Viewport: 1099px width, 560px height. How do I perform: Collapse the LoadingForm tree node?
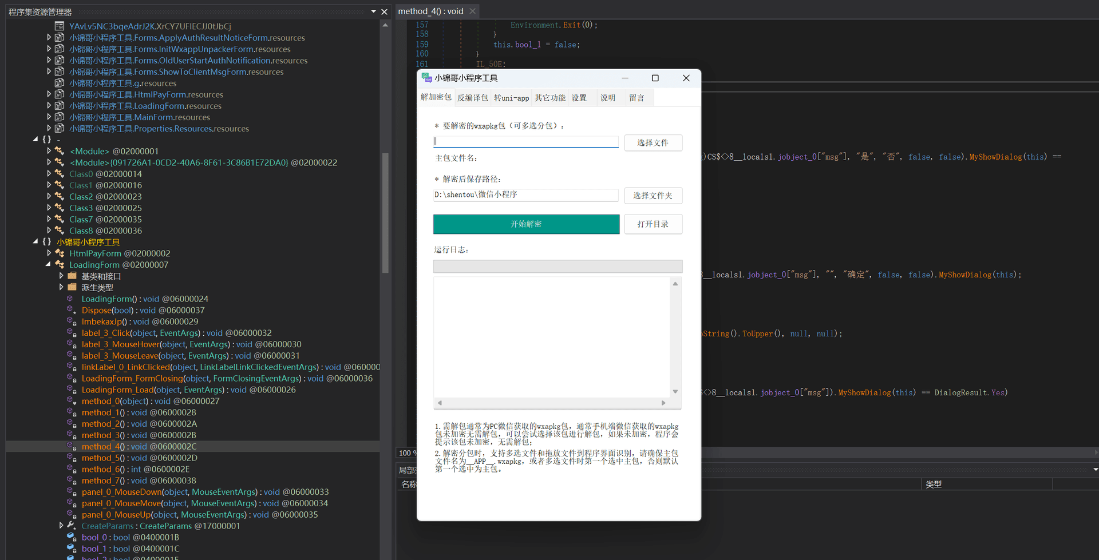(x=48, y=265)
